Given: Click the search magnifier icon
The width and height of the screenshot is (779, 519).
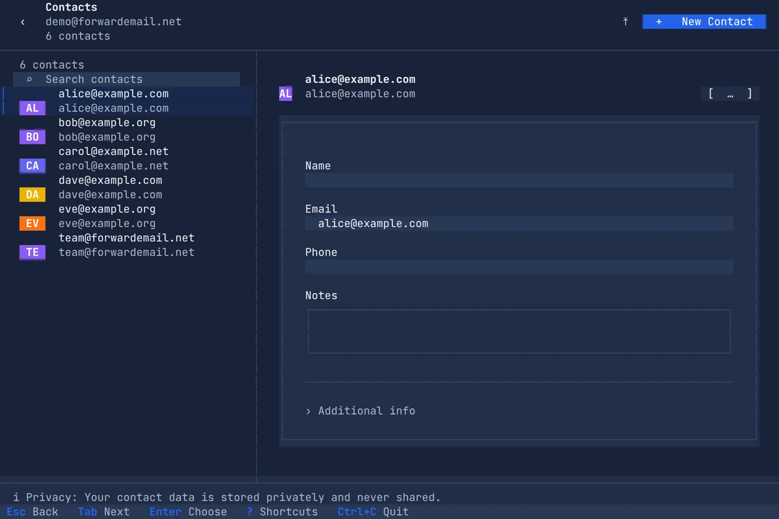Looking at the screenshot, I should pyautogui.click(x=29, y=79).
